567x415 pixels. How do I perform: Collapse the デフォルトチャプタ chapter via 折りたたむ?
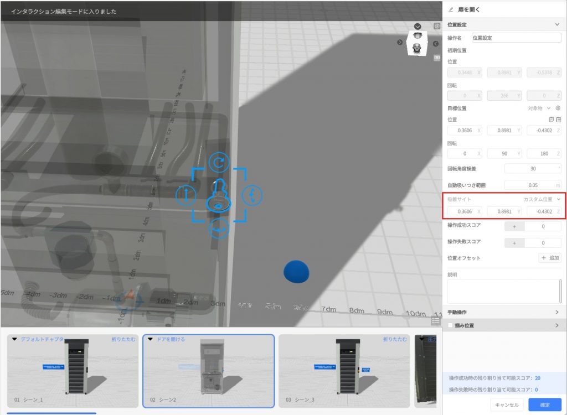pyautogui.click(x=123, y=339)
